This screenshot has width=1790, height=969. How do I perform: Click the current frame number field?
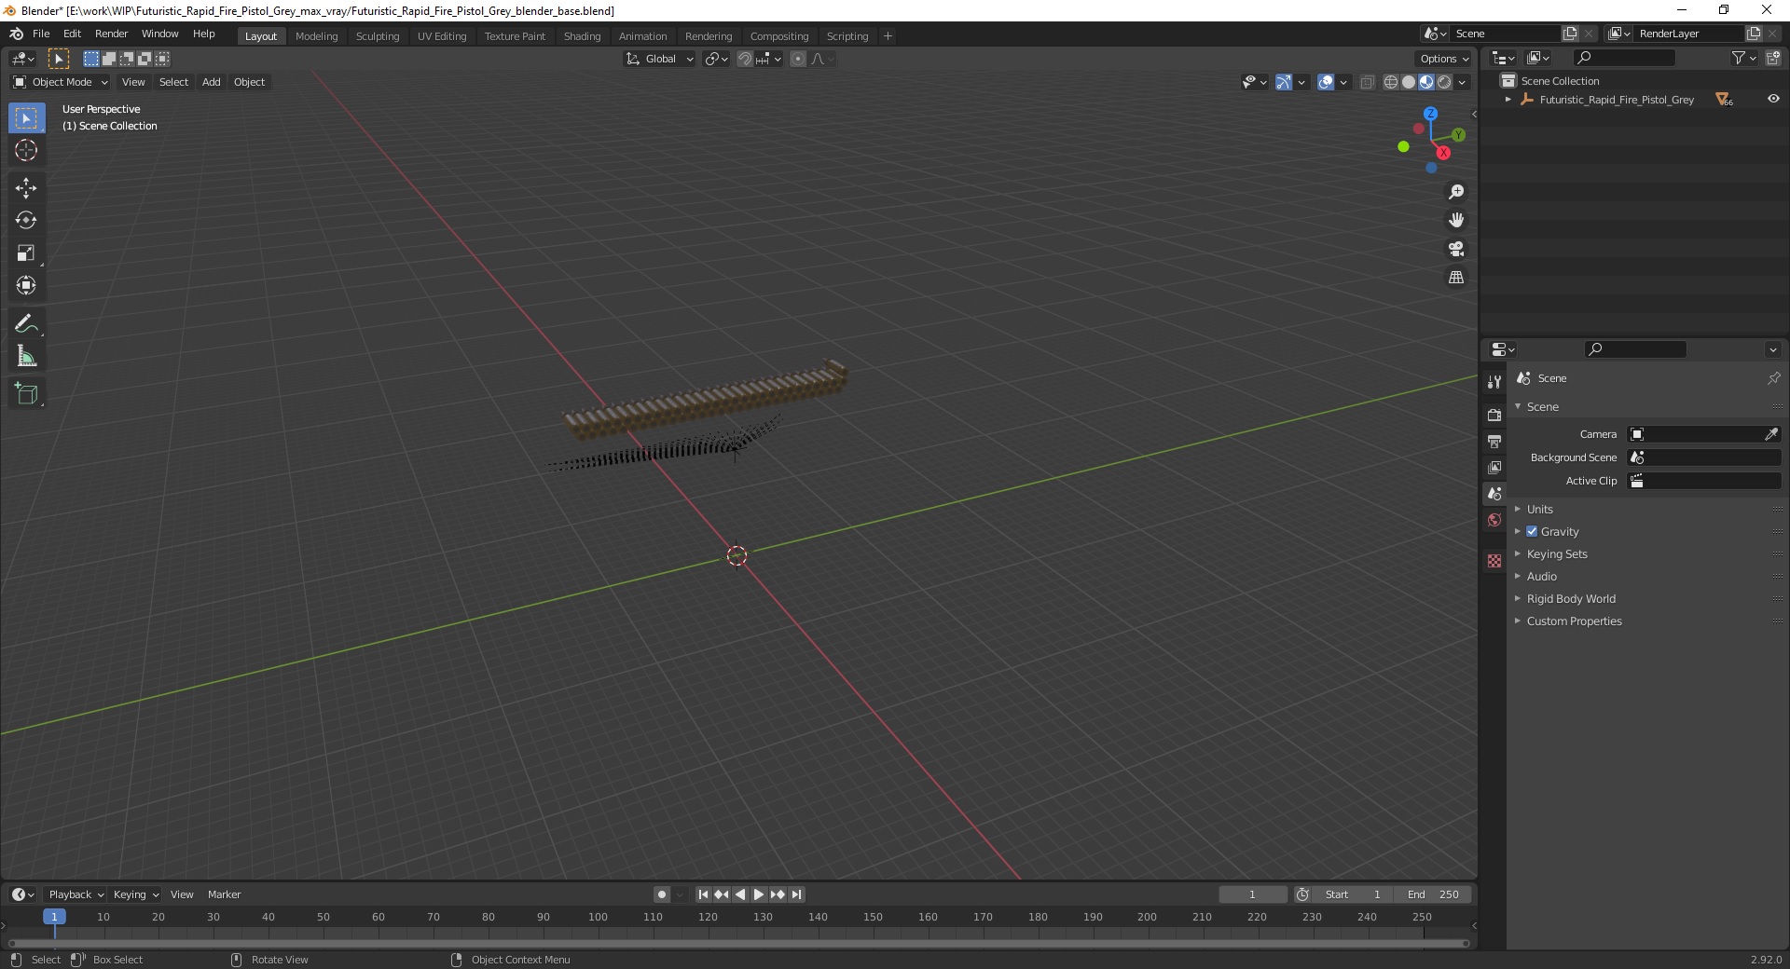coord(1252,894)
